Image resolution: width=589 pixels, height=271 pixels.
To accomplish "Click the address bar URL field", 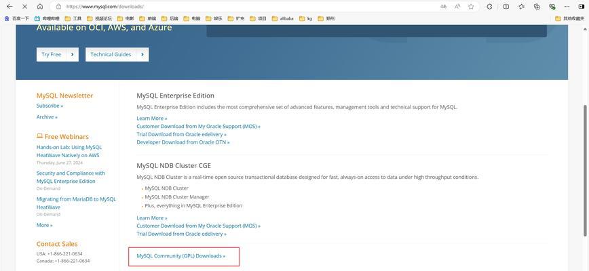I will [248, 6].
